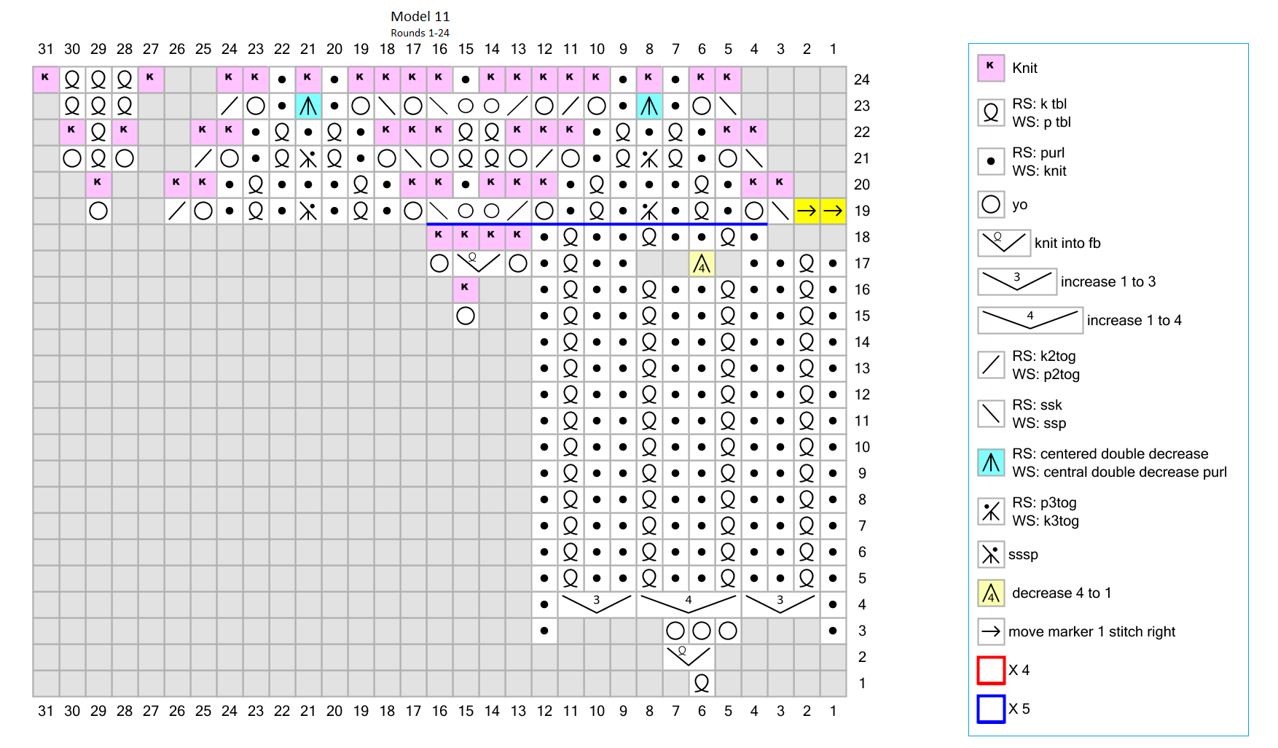
Task: Click the increase 1 to 3 legend symbol
Action: 1016,281
